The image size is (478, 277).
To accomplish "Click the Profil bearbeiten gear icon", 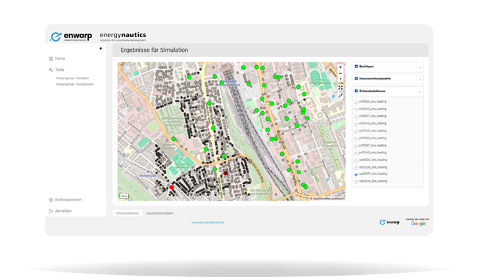I will 51,200.
